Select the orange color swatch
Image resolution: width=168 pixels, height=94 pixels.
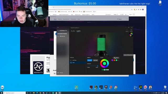point(114,60)
